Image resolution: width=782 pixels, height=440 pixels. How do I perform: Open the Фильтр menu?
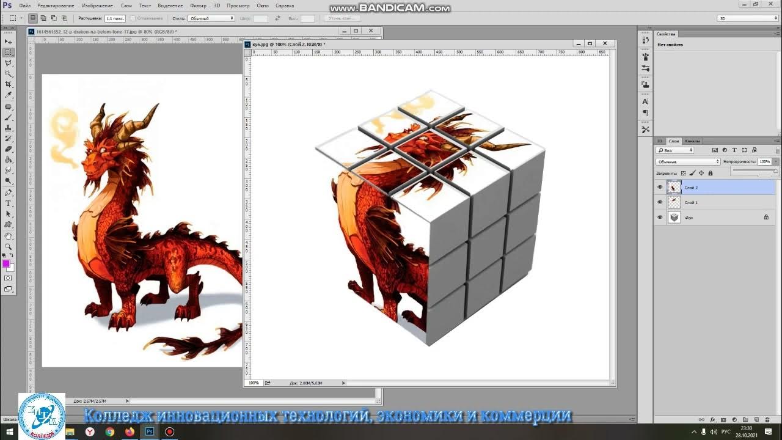pyautogui.click(x=198, y=5)
